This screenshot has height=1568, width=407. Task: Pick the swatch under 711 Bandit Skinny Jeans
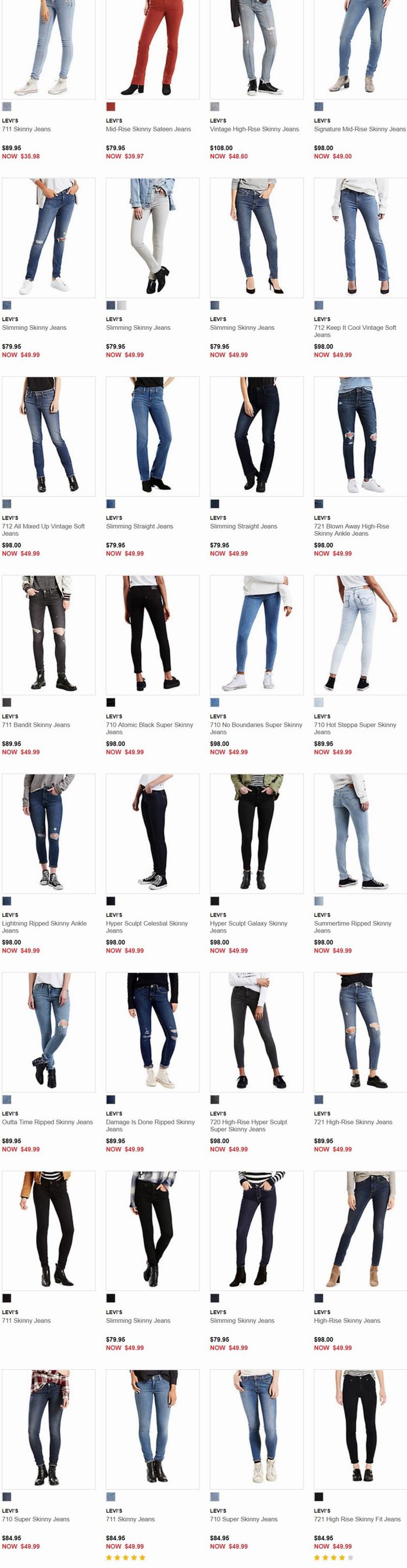tap(7, 702)
